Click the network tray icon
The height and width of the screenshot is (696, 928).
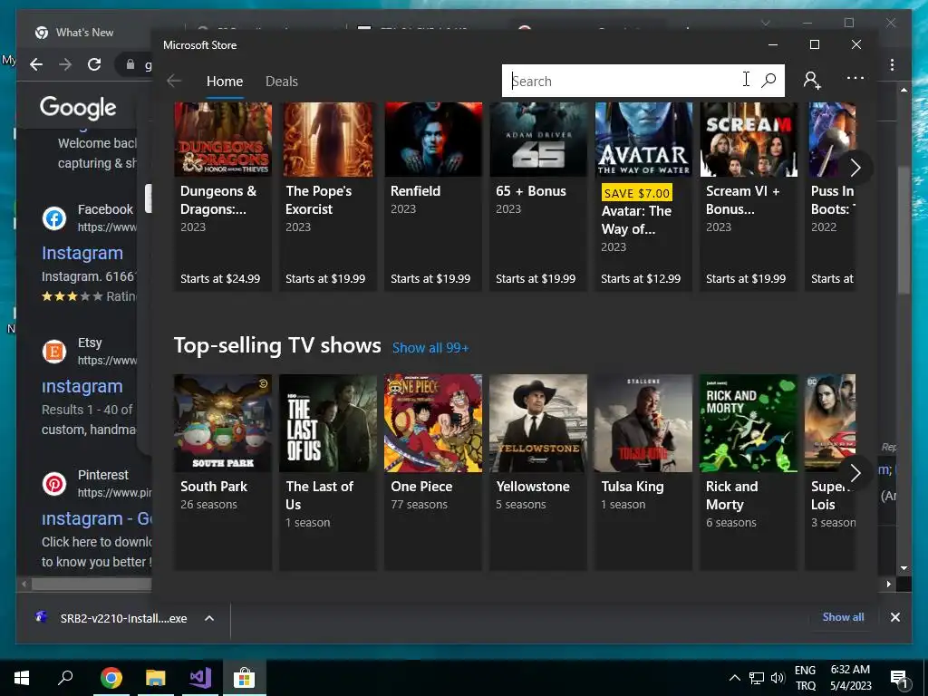[757, 678]
